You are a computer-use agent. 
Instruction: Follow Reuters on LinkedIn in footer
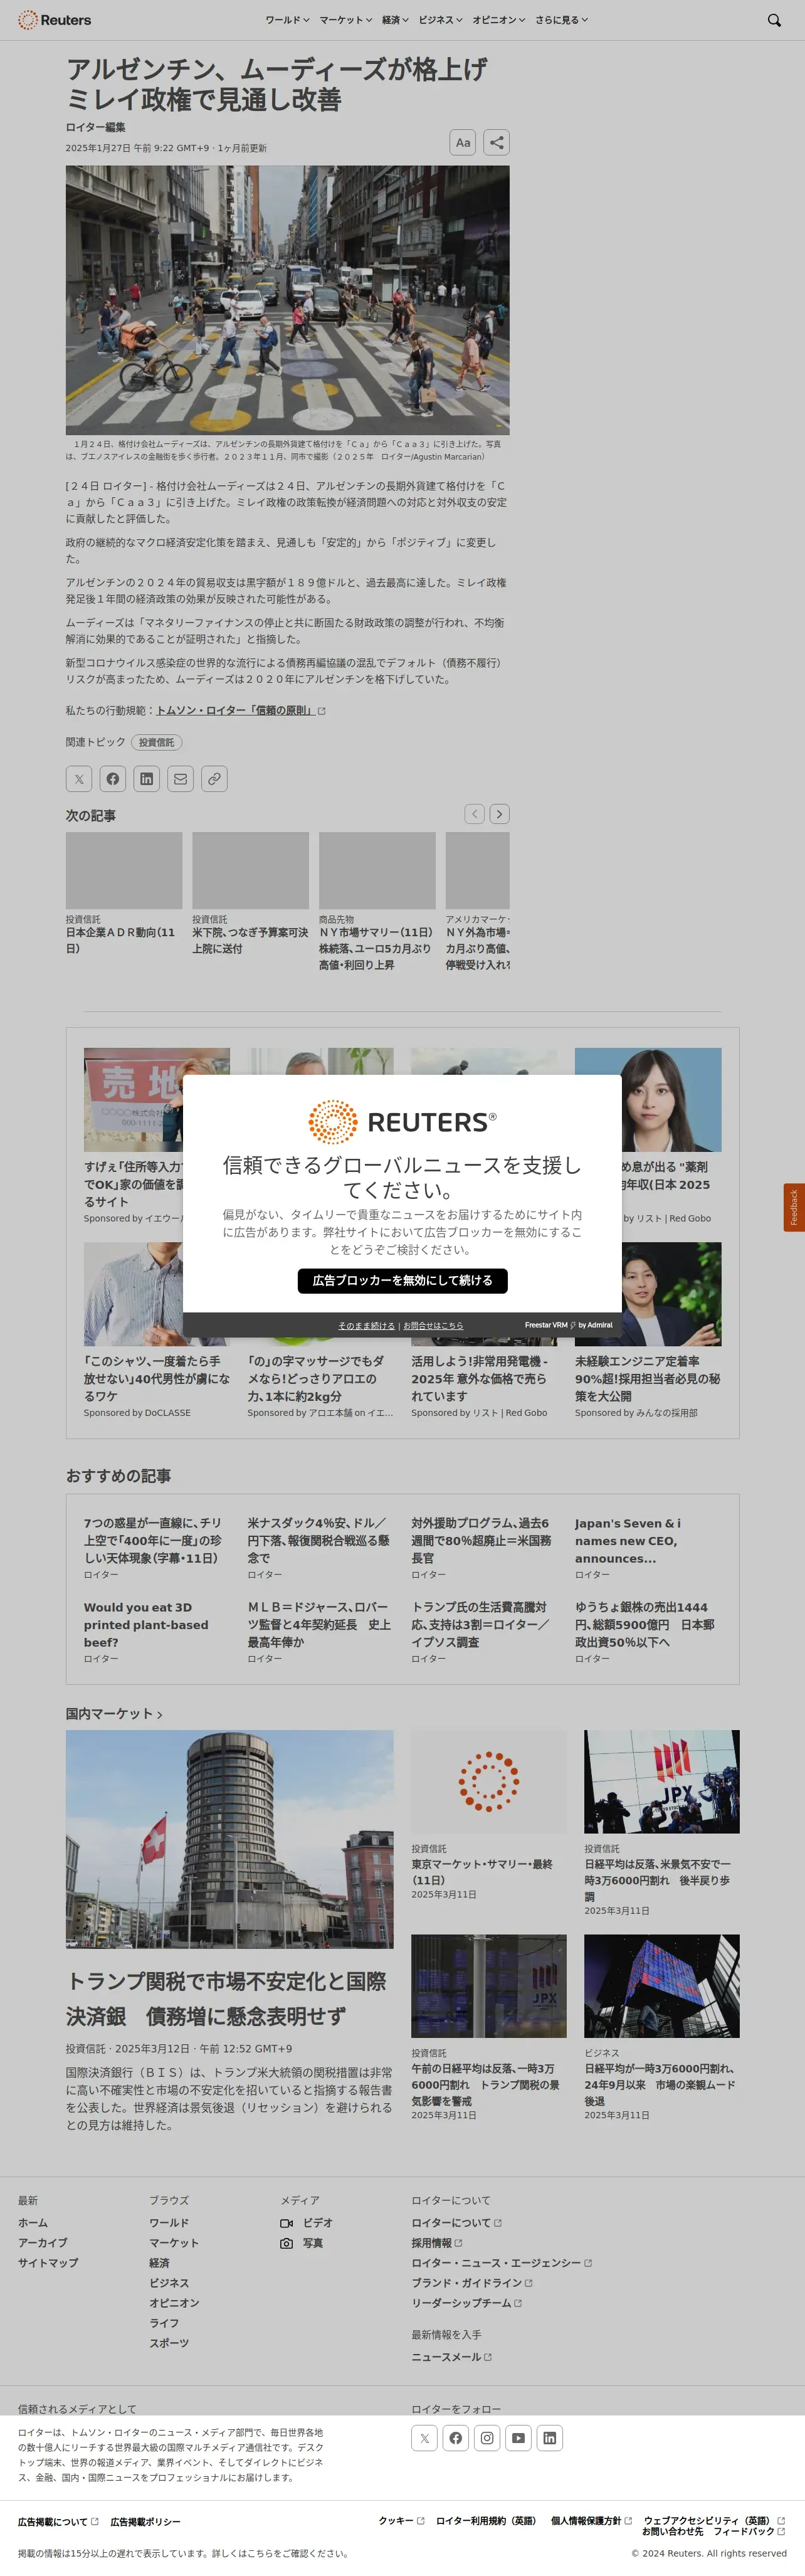click(x=550, y=2438)
